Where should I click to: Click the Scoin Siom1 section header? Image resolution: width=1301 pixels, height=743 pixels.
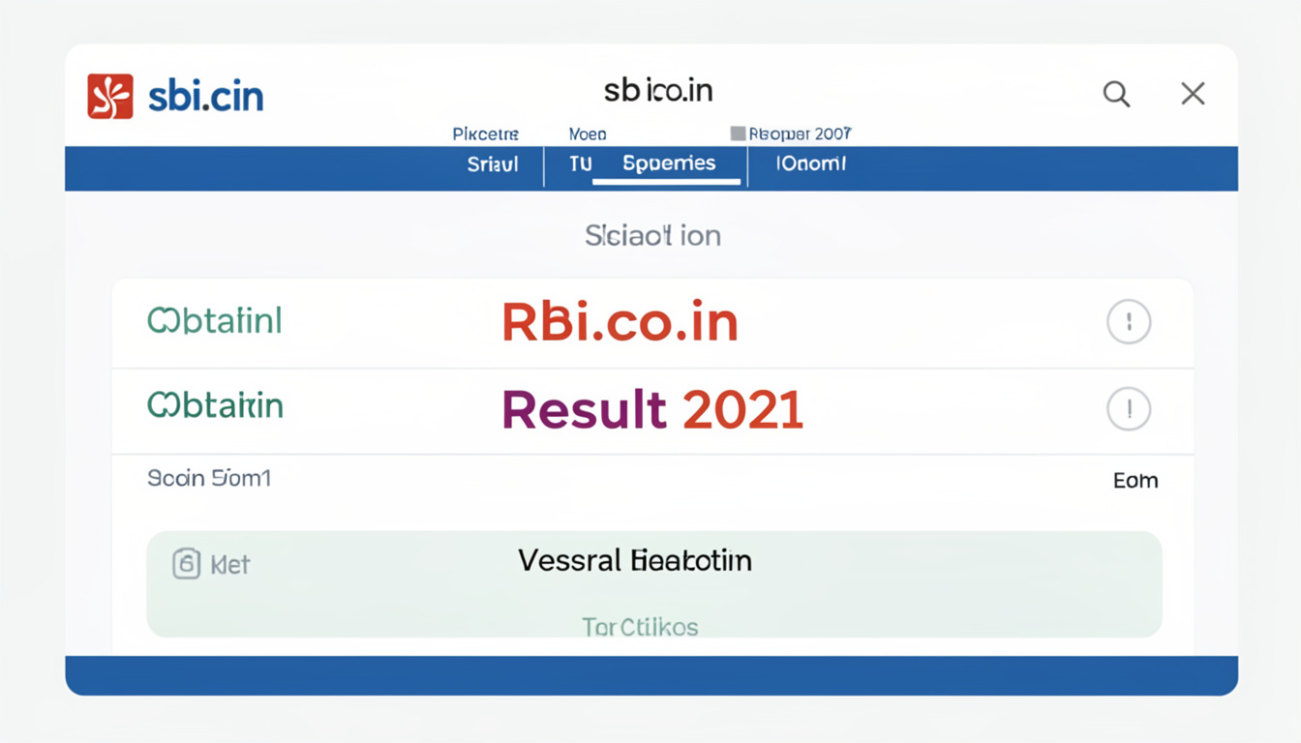(x=210, y=478)
